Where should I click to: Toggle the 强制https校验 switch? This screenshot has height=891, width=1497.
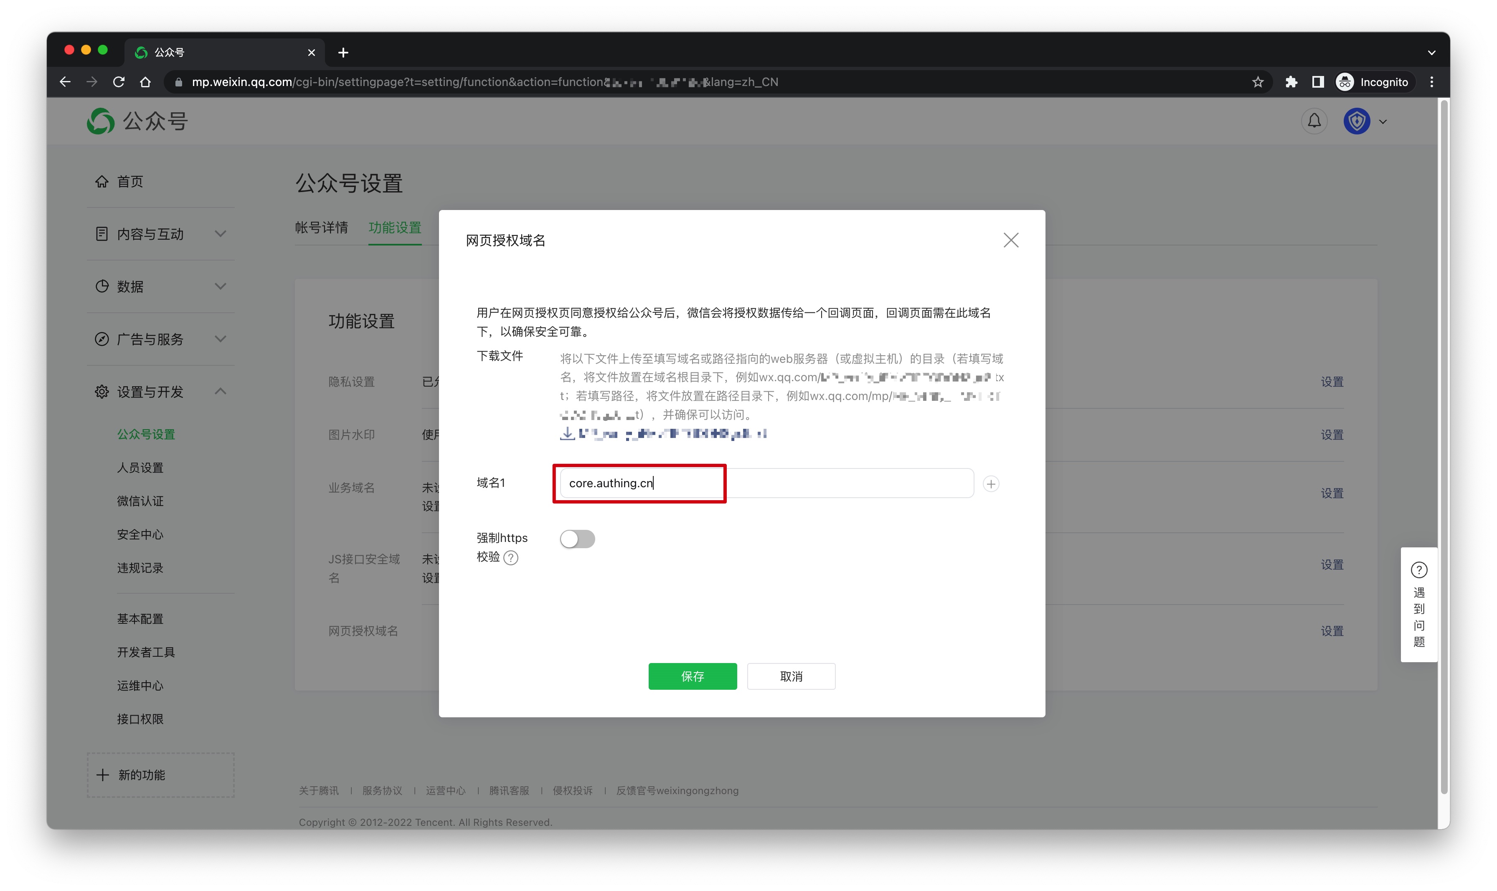(577, 539)
